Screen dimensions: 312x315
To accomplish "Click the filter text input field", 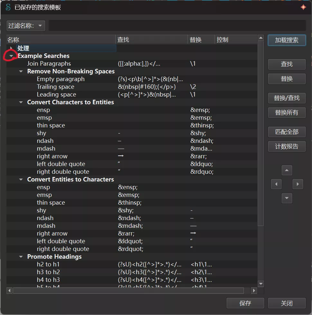I will [177, 26].
